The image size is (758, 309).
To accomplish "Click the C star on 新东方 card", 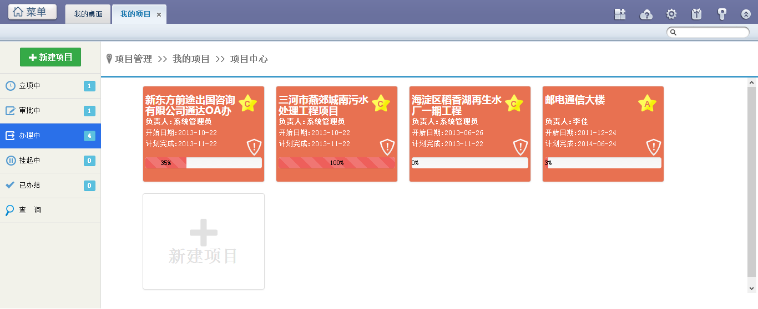I will click(x=247, y=103).
